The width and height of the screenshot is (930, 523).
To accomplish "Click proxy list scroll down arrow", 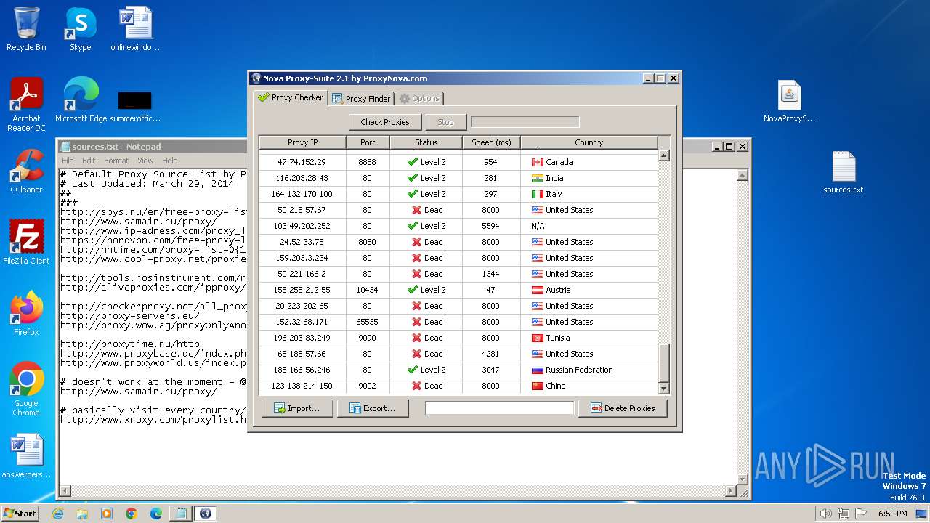I will [x=663, y=389].
